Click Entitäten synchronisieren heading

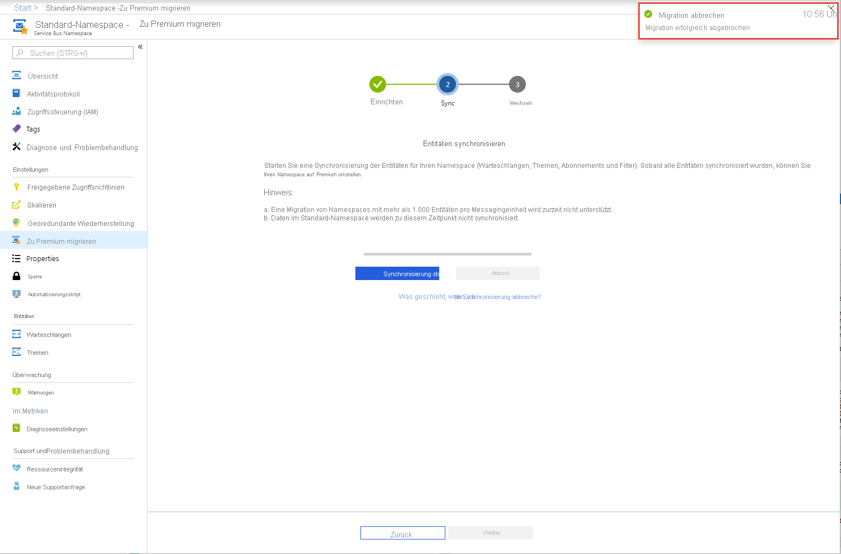click(464, 144)
